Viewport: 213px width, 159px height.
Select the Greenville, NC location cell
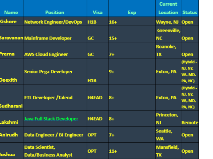168,34
